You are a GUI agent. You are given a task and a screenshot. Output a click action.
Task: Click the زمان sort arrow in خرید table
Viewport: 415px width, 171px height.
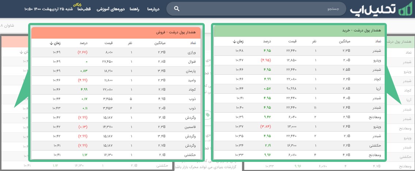tap(234, 42)
